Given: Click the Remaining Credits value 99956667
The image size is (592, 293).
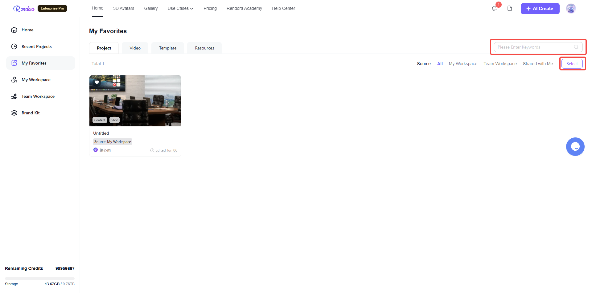Looking at the screenshot, I should click(65, 268).
